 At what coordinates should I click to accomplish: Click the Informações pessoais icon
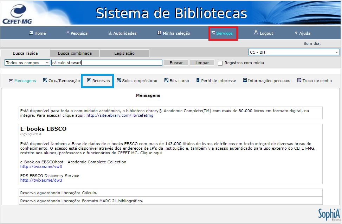click(245, 80)
